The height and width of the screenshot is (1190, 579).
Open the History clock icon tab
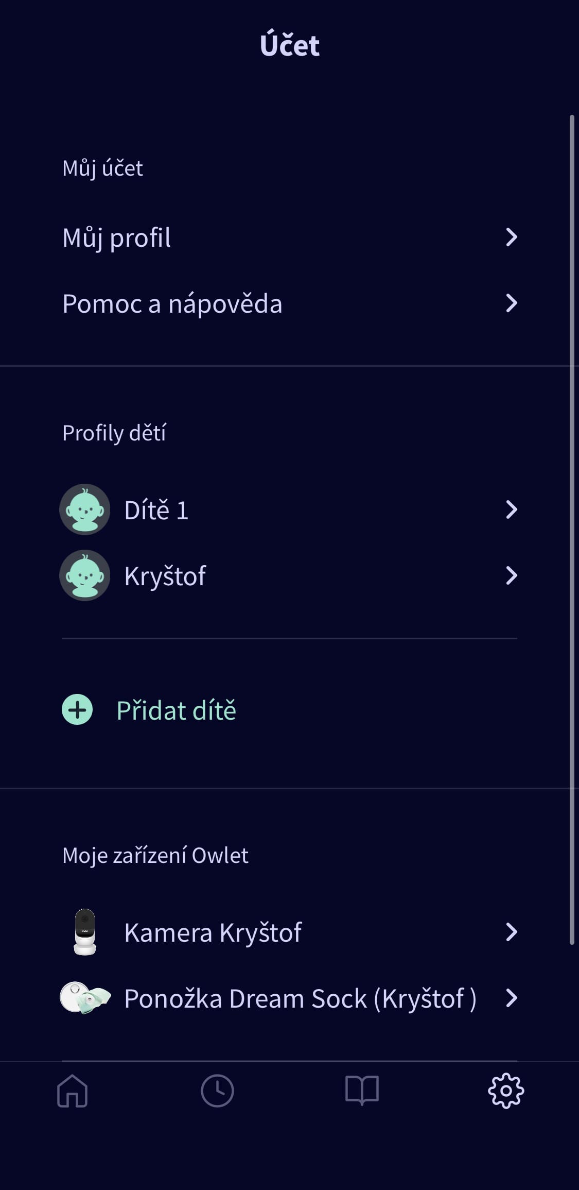(217, 1091)
